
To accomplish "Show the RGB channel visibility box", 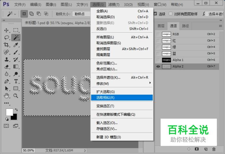I will [158, 34].
